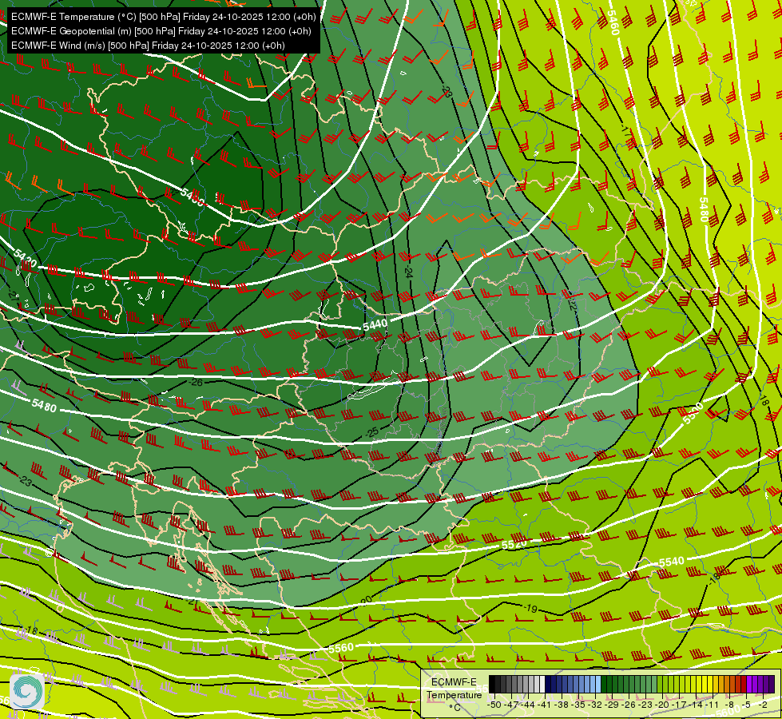
Task: Click the -19 isotherm label on map
Action: coord(530,608)
